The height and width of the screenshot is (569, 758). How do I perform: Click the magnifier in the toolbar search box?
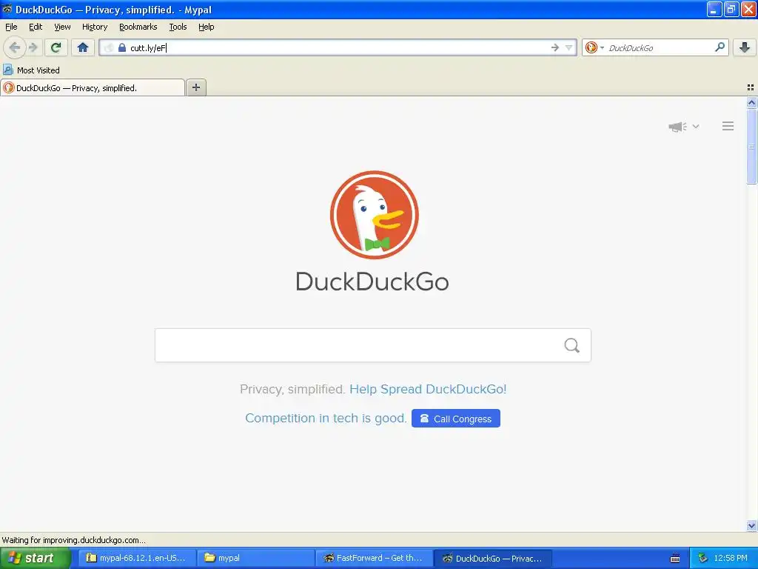coord(720,47)
